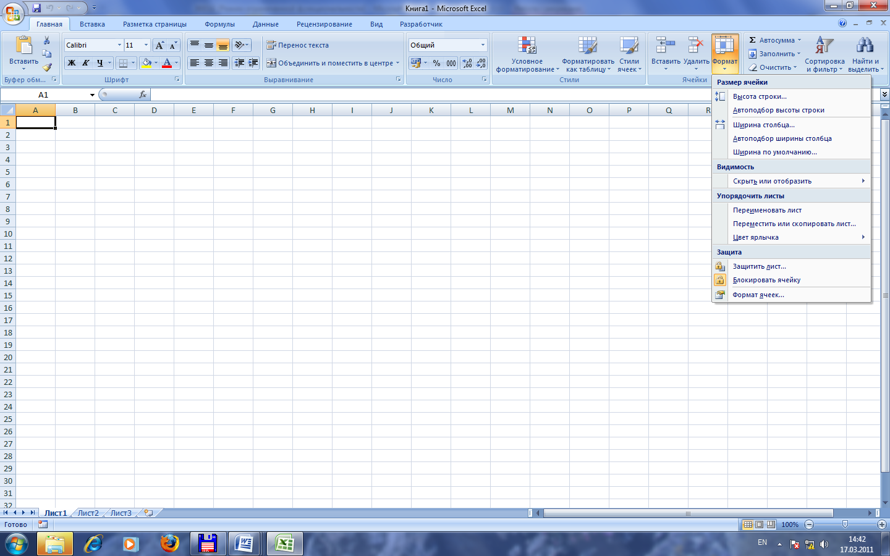890x556 pixels.
Task: Select the Format Painter brush icon
Action: 47,67
